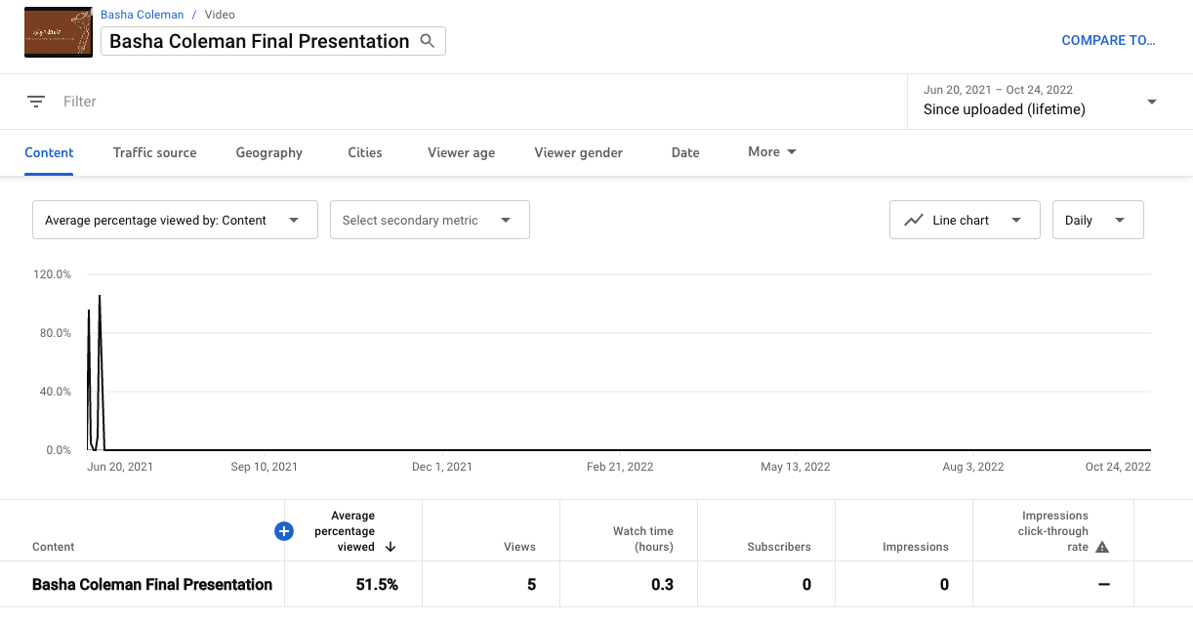Open the 'Select secondary metric' dropdown
This screenshot has width=1193, height=622.
tap(430, 220)
